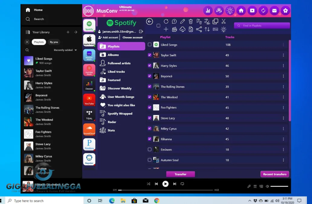Click the Transfer button

(x=181, y=174)
